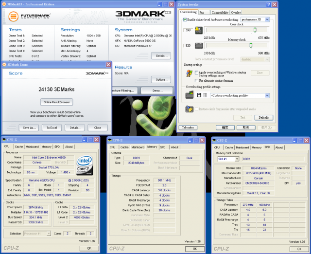Click the Memory CPU-Z window title icon
The width and height of the screenshot is (311, 254).
tap(110, 140)
